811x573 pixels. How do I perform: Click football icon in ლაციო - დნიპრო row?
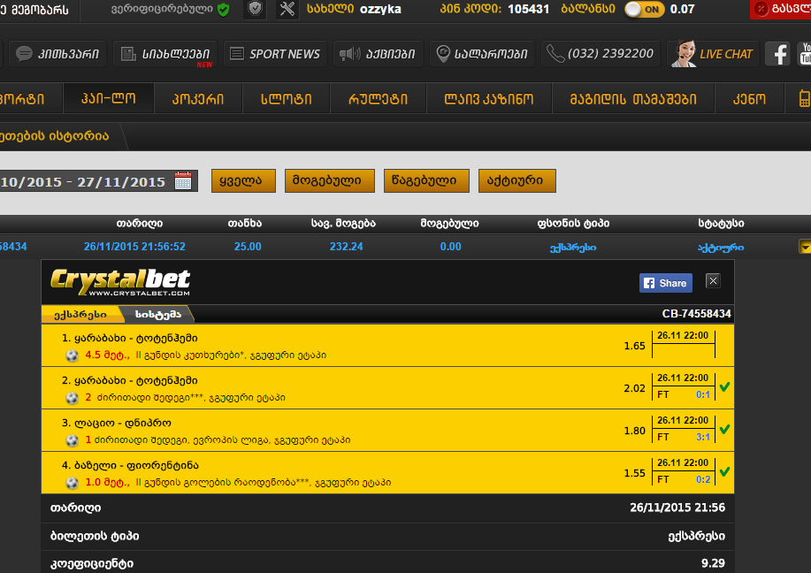point(73,440)
